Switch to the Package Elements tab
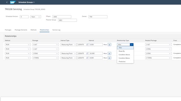The height and width of the screenshot is (101, 181). tap(21, 30)
